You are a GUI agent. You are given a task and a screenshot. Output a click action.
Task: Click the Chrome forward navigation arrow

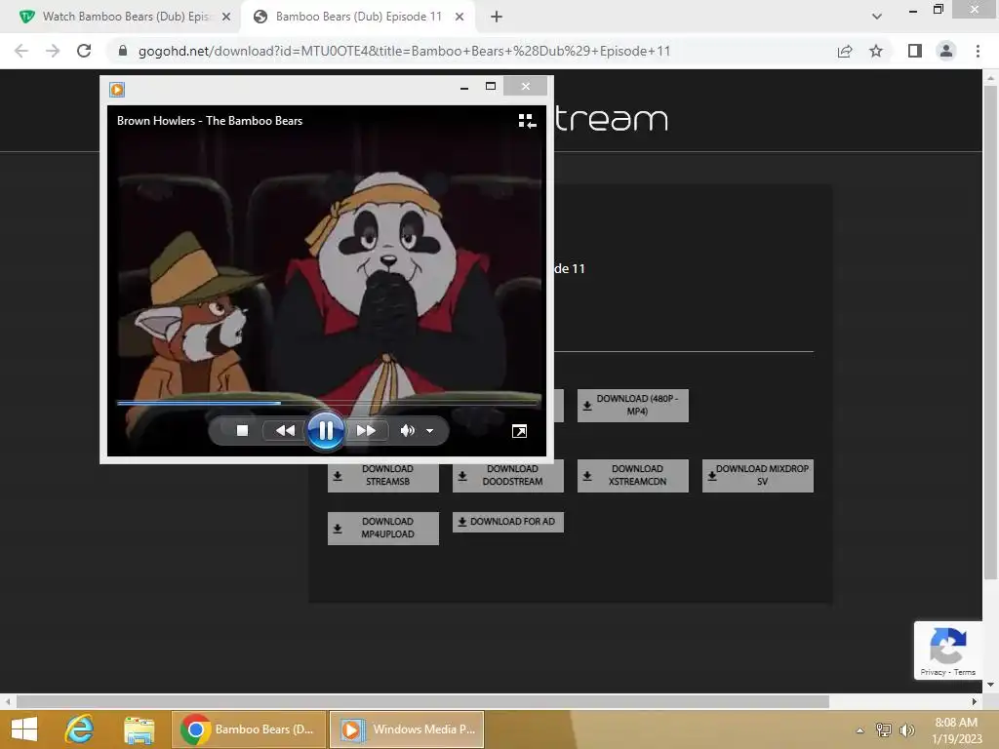click(53, 51)
